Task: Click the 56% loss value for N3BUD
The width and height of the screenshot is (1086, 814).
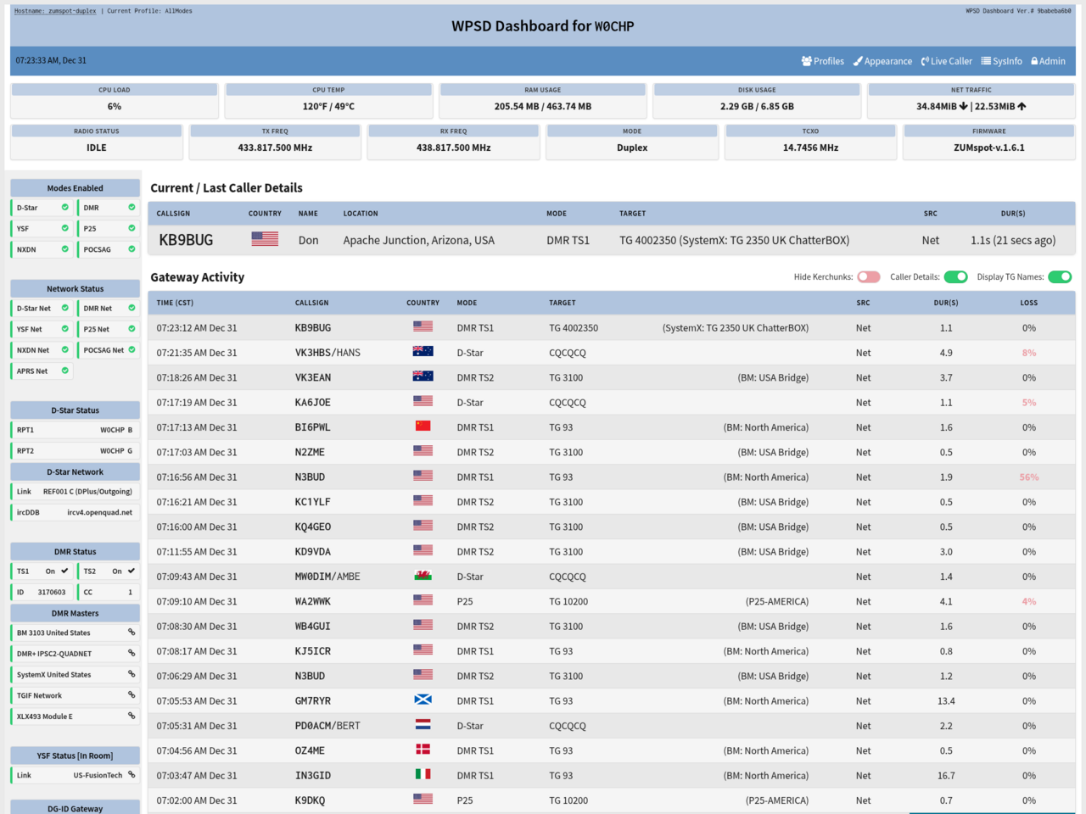Action: pyautogui.click(x=1029, y=477)
